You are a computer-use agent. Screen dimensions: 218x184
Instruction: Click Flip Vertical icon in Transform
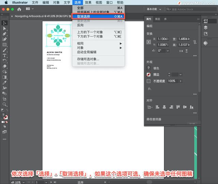click(187, 51)
